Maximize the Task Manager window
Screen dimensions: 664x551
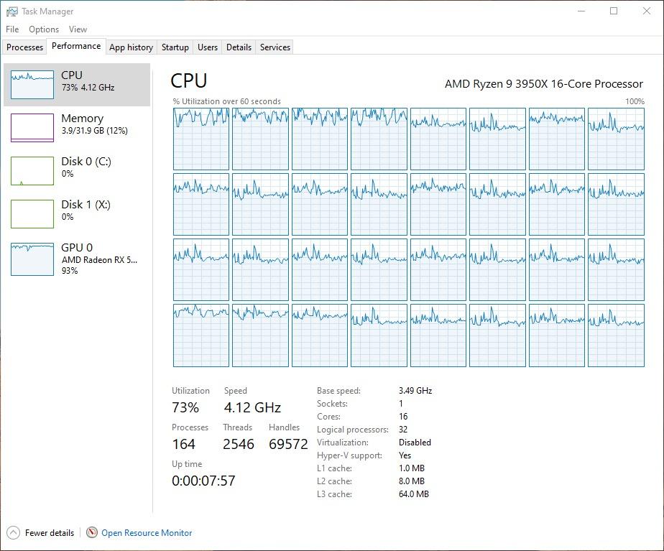pos(614,11)
